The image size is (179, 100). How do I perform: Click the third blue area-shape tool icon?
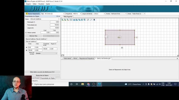79,20
